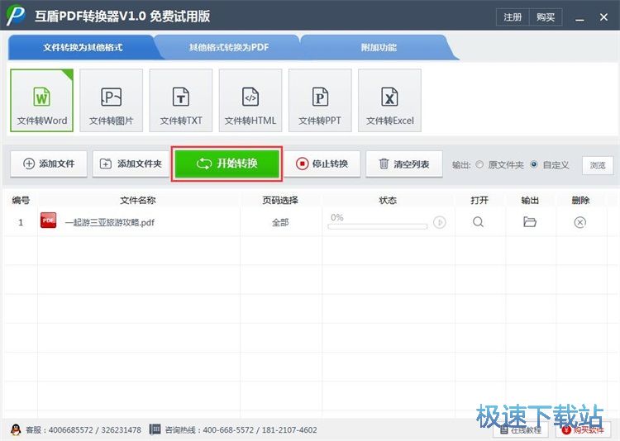Open the output folder icon for row 1
Screen dimensions: 620x441
click(x=529, y=222)
